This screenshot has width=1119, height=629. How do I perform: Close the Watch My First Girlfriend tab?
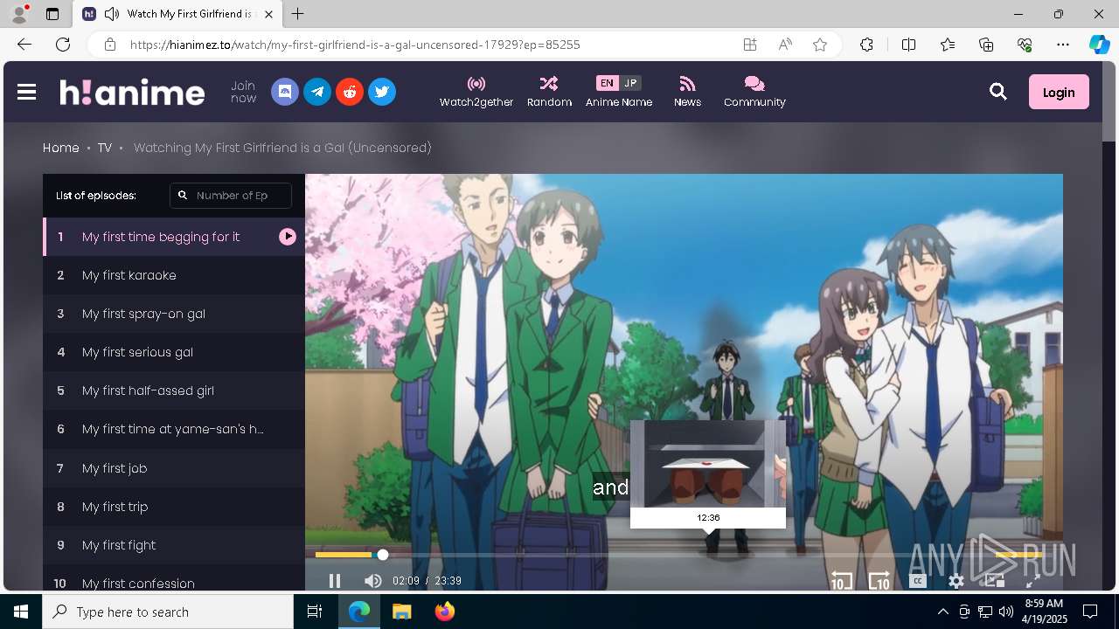tap(269, 14)
